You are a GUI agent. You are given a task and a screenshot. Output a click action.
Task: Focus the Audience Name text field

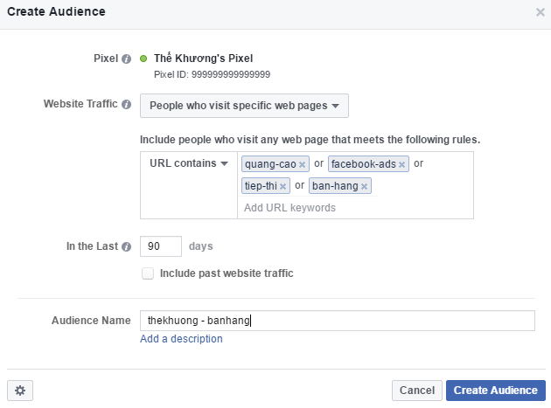(337, 321)
